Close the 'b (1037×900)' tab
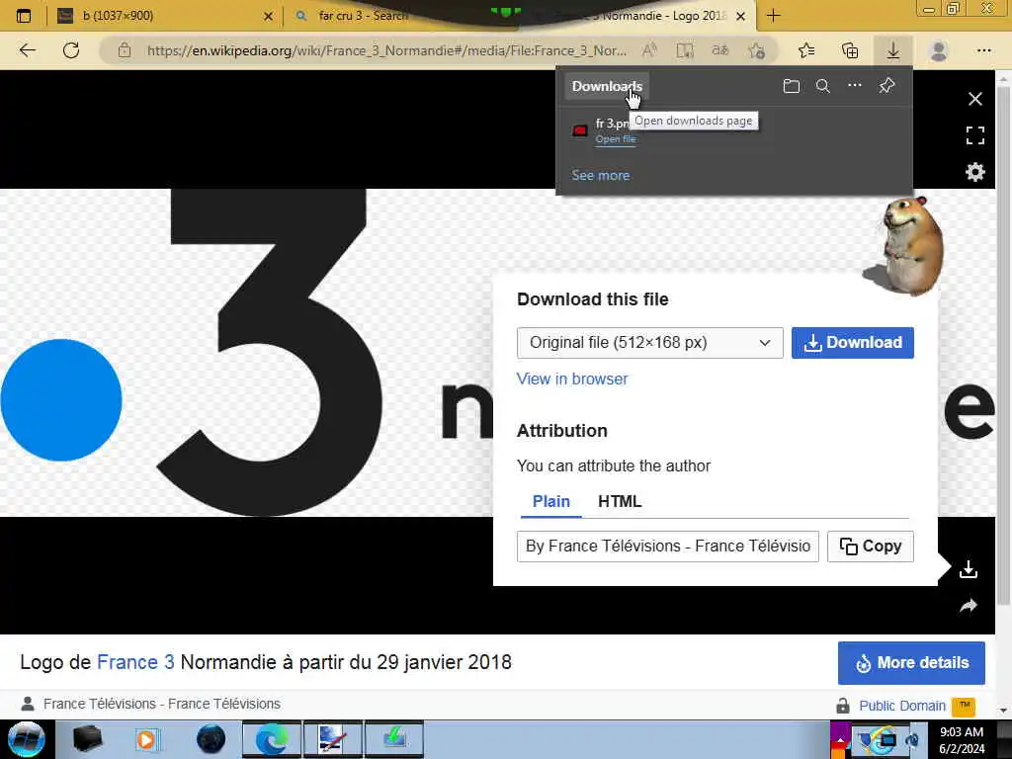1012x759 pixels. 269,16
